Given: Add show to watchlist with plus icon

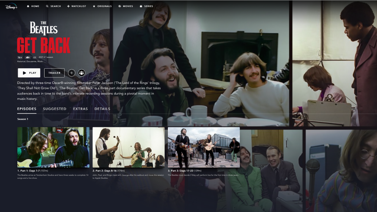Looking at the screenshot, I should coord(71,73).
